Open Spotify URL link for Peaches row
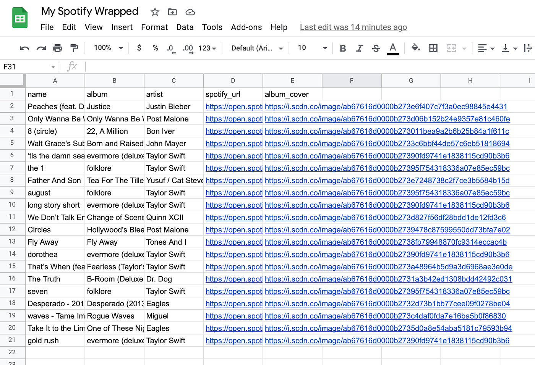Screen dimensions: 535x365 (x=233, y=107)
